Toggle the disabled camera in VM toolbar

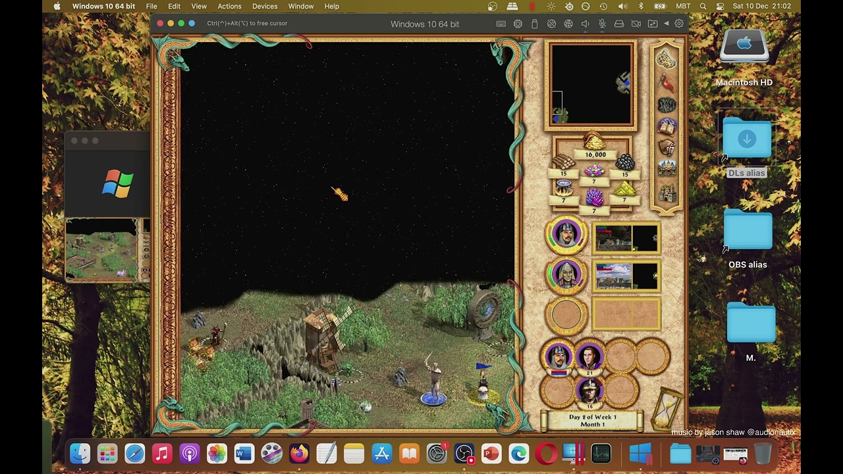(x=636, y=24)
